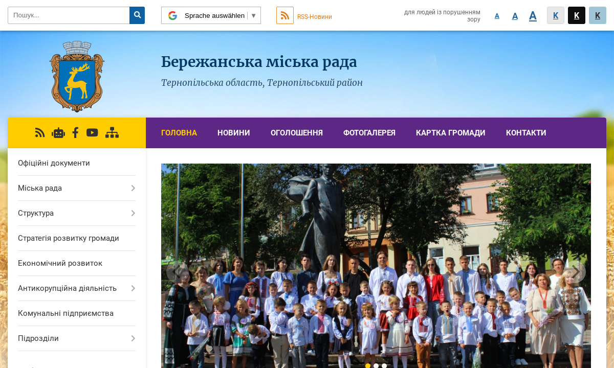Select medium font size A
Screen dimensions: 614x368
tap(515, 16)
